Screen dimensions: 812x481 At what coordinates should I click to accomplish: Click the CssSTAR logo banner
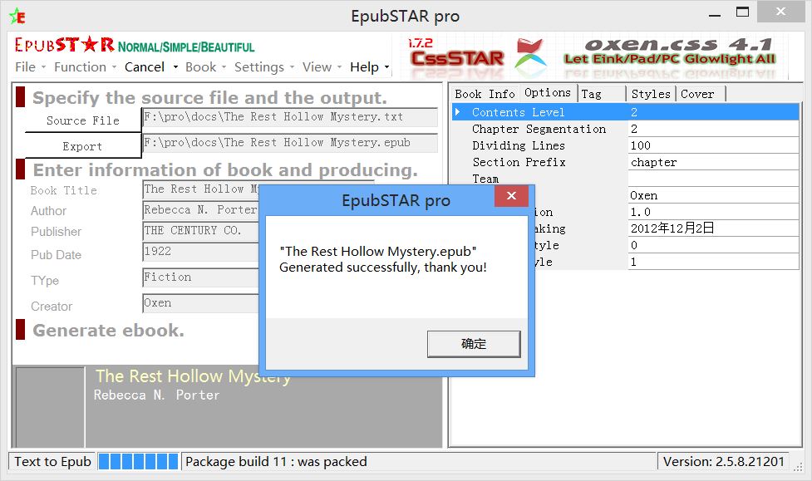[457, 57]
